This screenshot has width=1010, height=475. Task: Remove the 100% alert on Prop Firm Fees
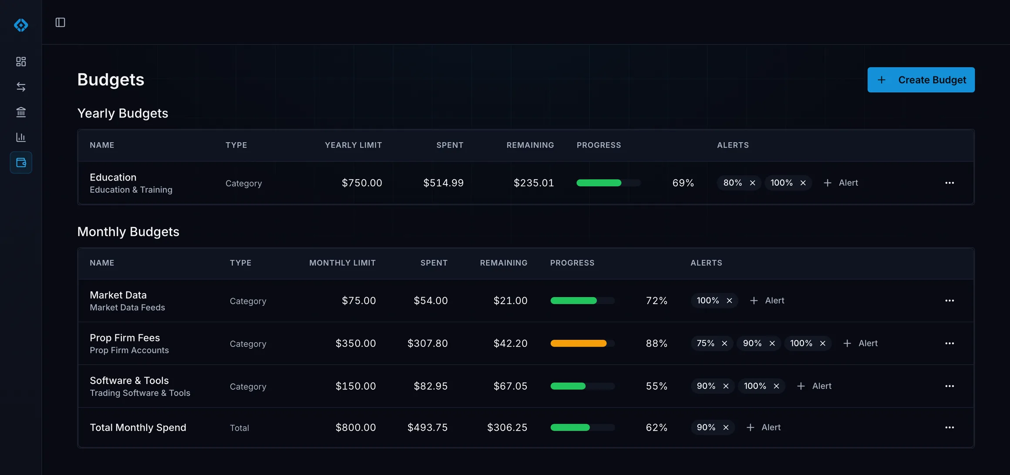[822, 343]
